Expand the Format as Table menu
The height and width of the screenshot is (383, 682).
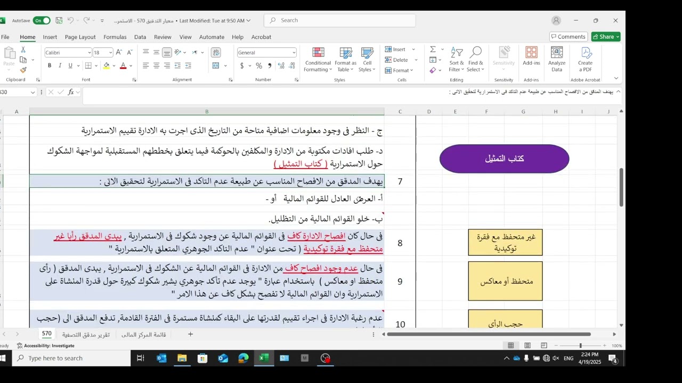346,60
